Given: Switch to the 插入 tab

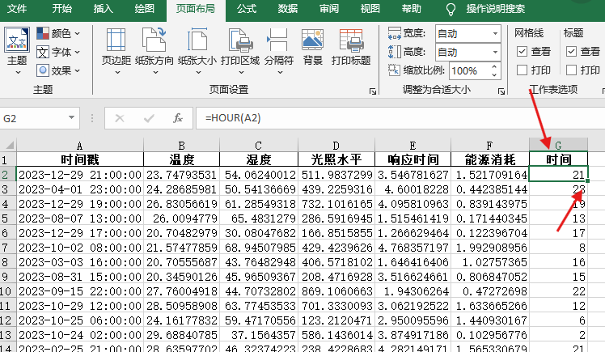Looking at the screenshot, I should click(x=104, y=9).
